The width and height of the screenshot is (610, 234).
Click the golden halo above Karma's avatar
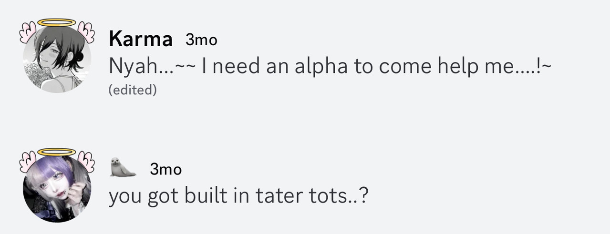[x=57, y=22]
